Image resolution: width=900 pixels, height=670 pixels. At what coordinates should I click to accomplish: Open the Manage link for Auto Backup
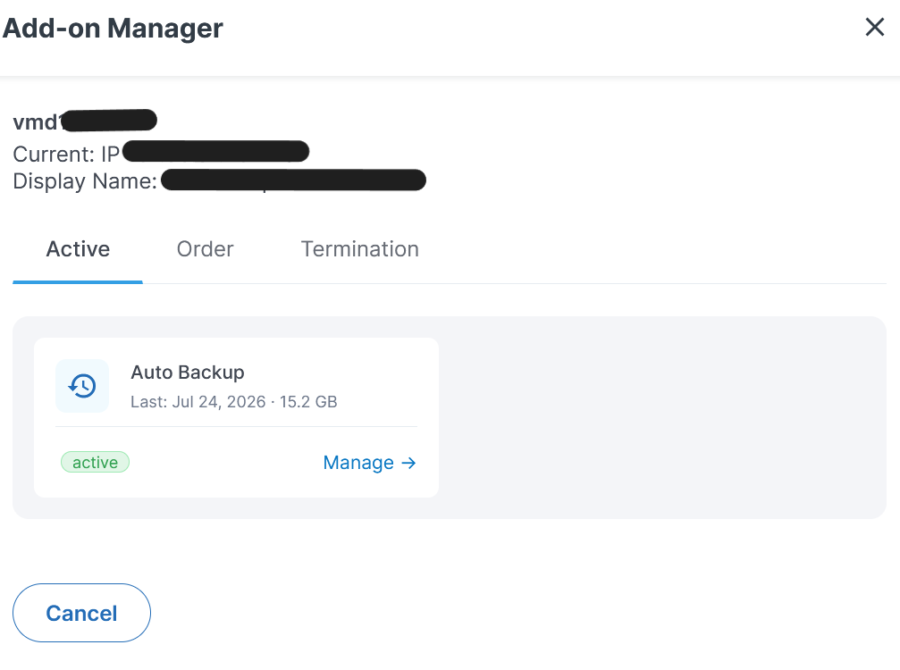[370, 463]
